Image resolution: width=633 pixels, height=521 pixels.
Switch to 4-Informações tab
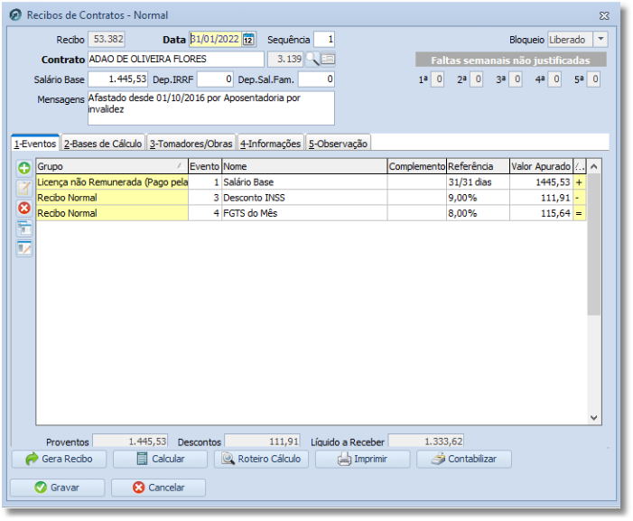[271, 144]
